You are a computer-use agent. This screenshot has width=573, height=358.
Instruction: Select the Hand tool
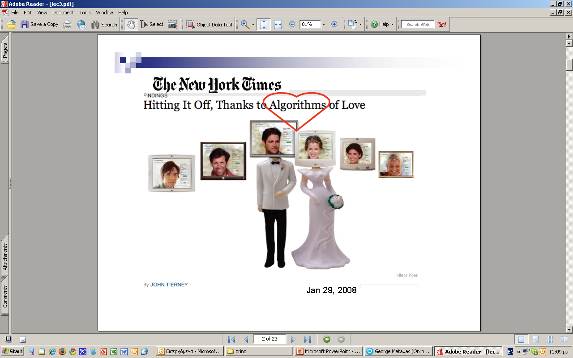point(131,25)
